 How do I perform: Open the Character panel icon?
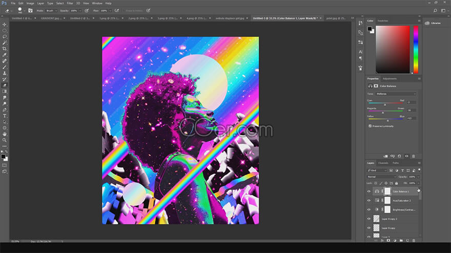(360, 52)
